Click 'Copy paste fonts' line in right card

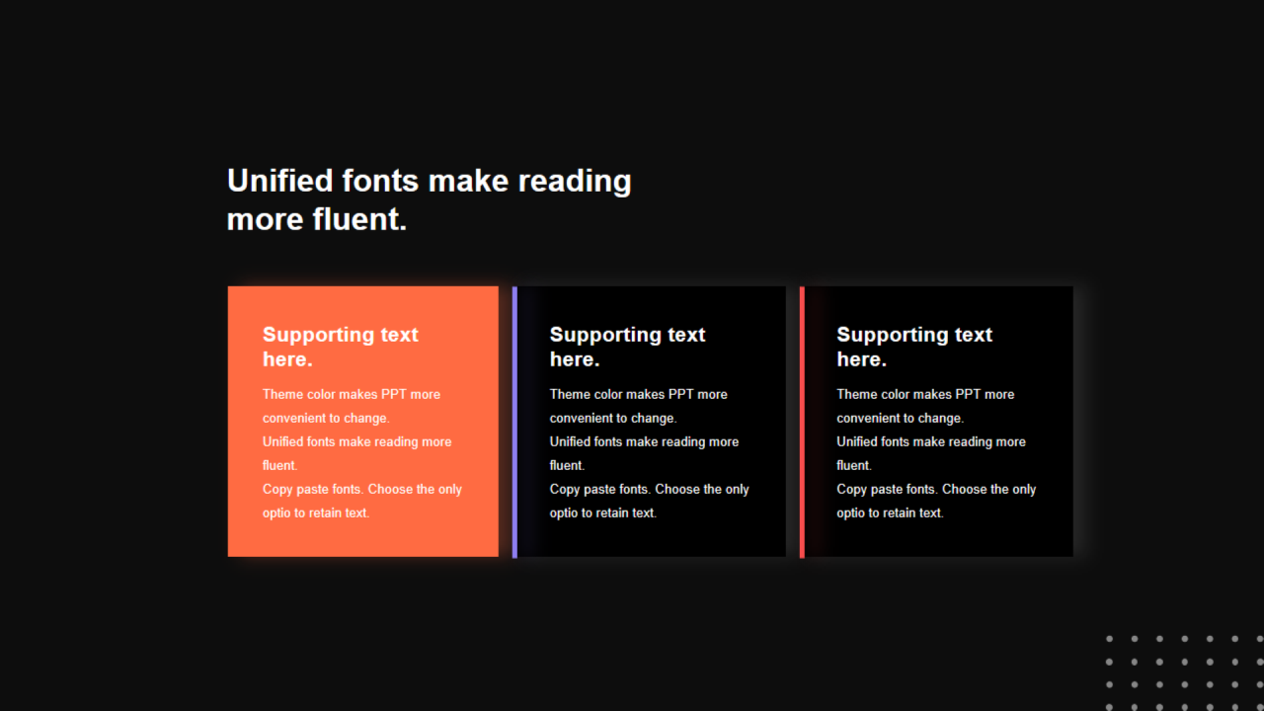click(x=936, y=489)
